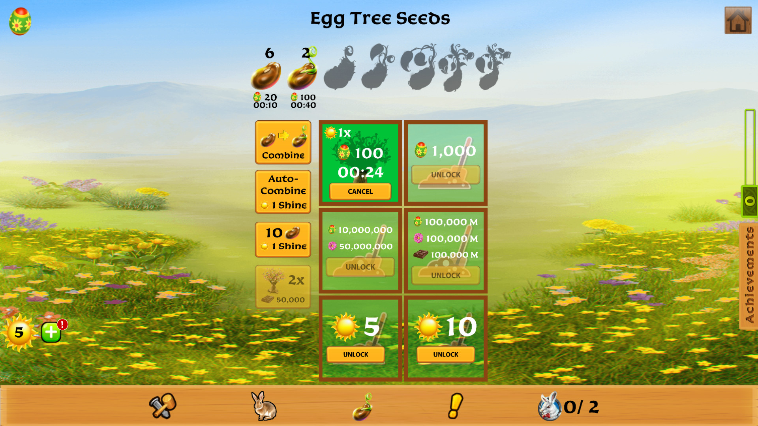This screenshot has height=426, width=758.
Task: Unlock 10 Shines seed option
Action: click(445, 355)
